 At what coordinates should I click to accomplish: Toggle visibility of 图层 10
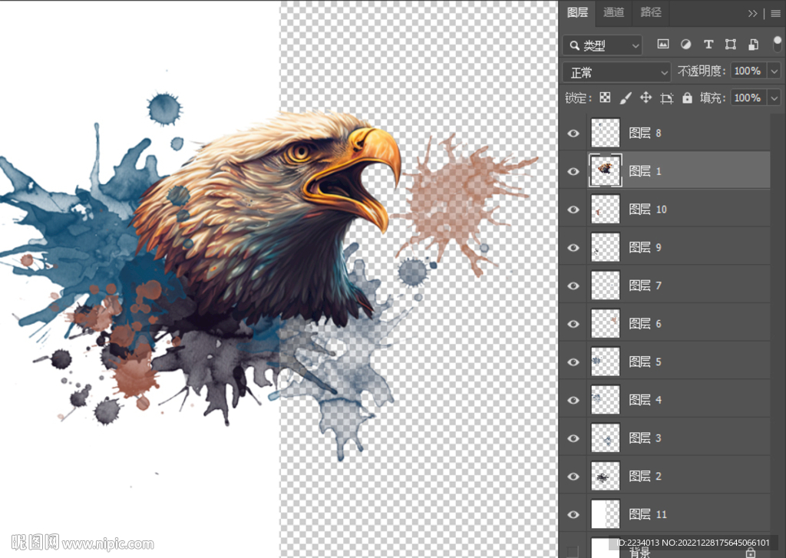[573, 210]
